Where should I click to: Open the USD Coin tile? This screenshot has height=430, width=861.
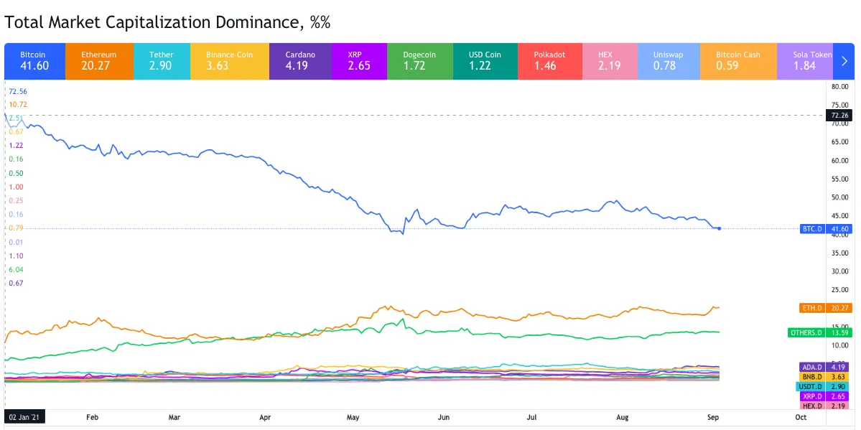pyautogui.click(x=485, y=61)
